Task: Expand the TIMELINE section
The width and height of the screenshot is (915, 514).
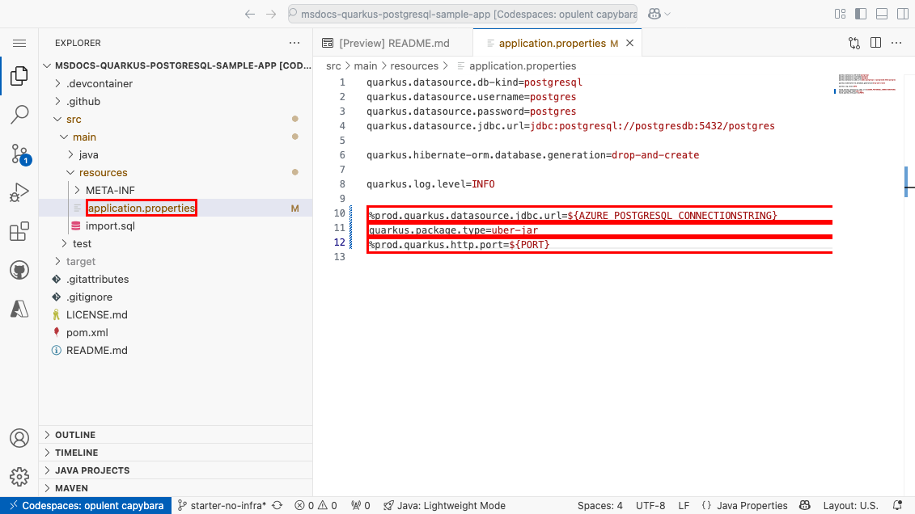Action: click(176, 453)
